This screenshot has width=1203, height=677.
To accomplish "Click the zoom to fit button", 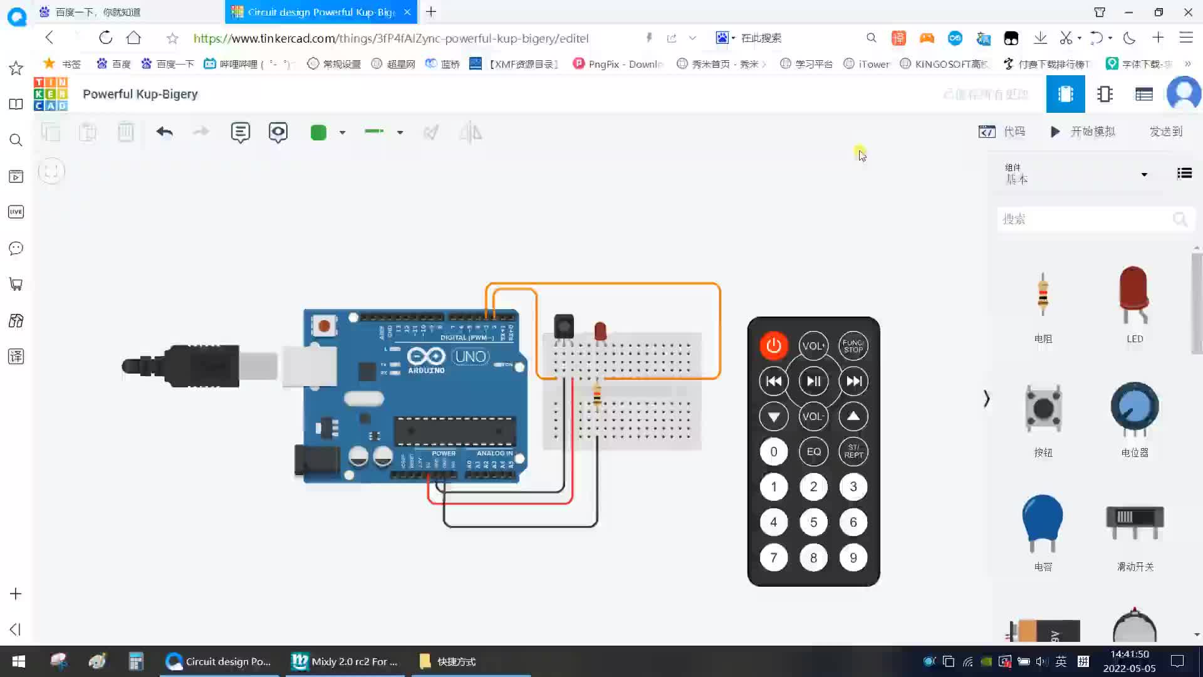I will 51,171.
